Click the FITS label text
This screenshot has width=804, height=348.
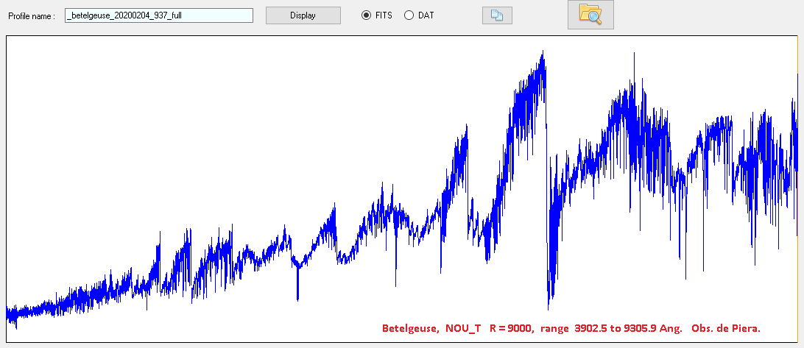[384, 15]
